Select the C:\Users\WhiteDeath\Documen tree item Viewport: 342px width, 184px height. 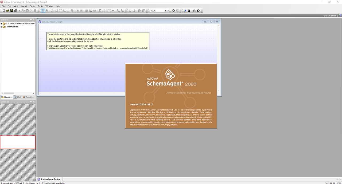(21, 23)
